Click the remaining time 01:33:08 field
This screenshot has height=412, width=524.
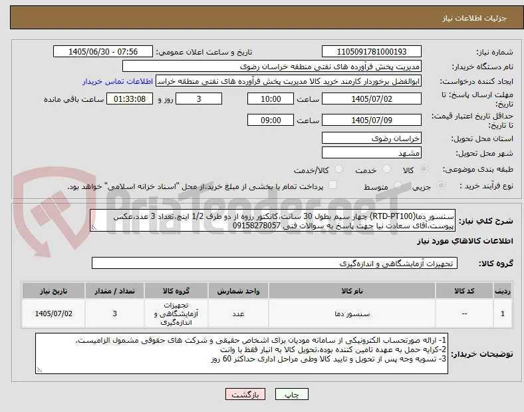130,99
